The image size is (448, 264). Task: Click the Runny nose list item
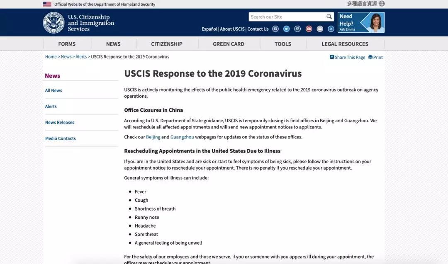pos(147,217)
